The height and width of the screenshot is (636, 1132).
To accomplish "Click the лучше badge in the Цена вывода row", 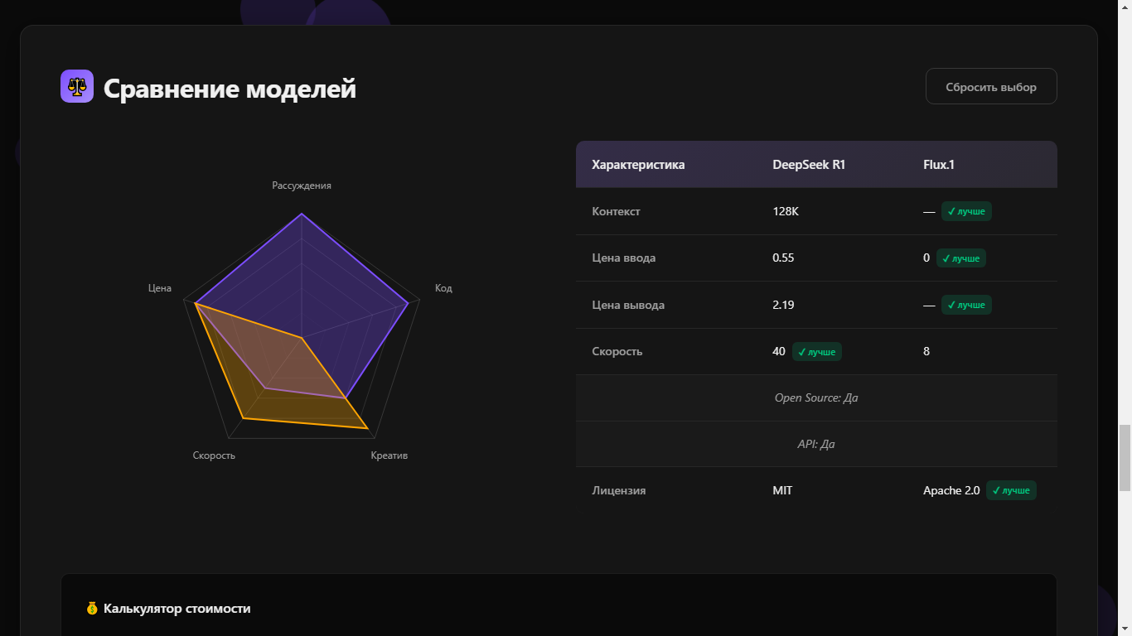I will (966, 305).
